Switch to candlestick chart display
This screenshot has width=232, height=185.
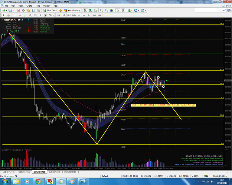coord(91,10)
